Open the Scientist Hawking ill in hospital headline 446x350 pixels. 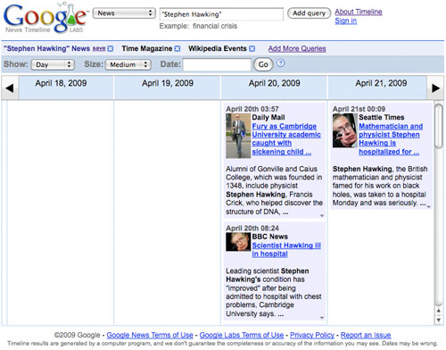pyautogui.click(x=286, y=249)
